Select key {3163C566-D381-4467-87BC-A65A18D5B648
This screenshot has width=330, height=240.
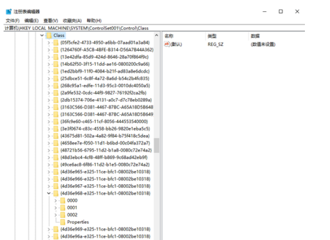tap(107, 107)
